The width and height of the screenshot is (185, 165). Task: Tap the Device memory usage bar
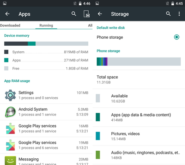coord(46,44)
